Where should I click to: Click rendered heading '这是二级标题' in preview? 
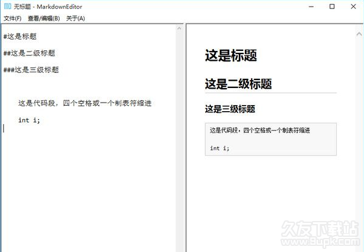(x=238, y=84)
